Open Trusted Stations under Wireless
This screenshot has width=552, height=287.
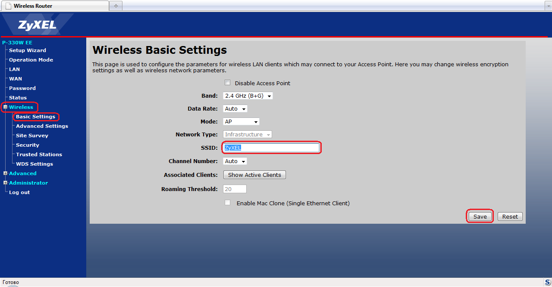[x=39, y=154]
